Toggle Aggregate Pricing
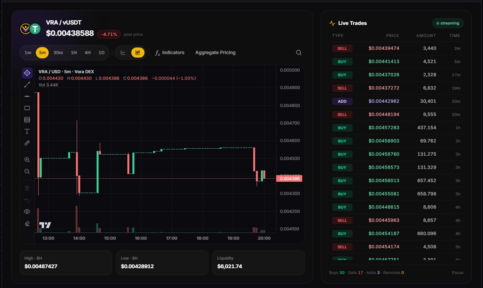 point(215,53)
